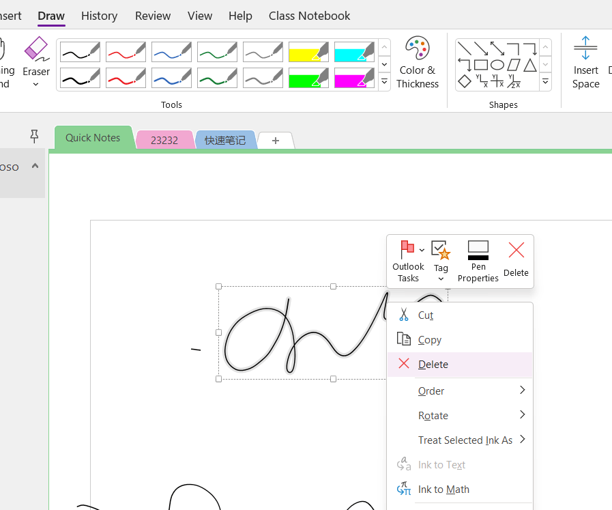Select the magenta highlighter
Screen dimensions: 612x510
click(354, 77)
